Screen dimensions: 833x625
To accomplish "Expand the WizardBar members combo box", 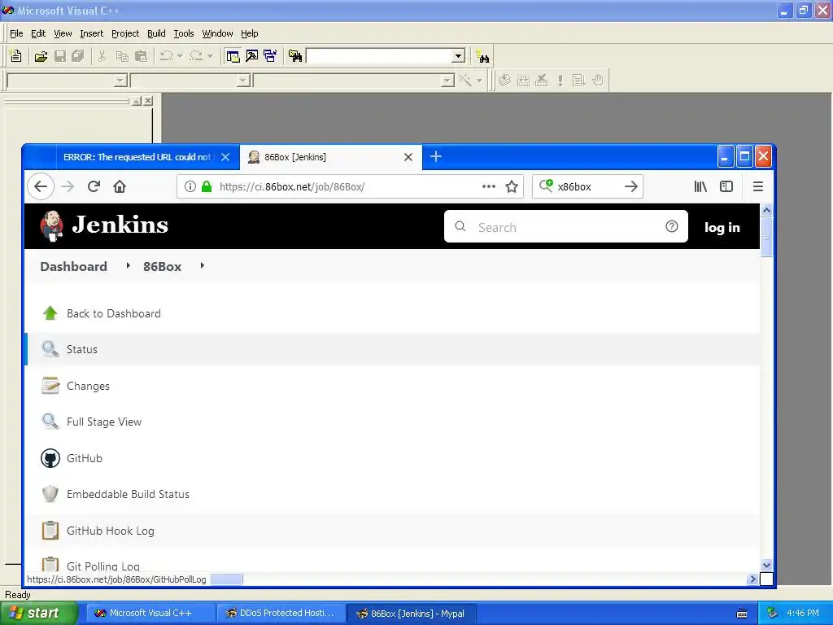I will (x=448, y=81).
